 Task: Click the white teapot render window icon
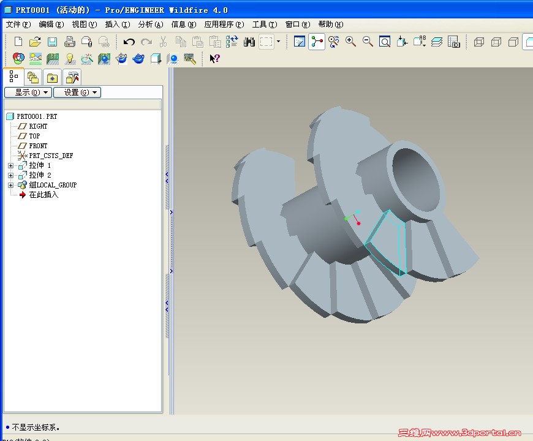click(121, 59)
